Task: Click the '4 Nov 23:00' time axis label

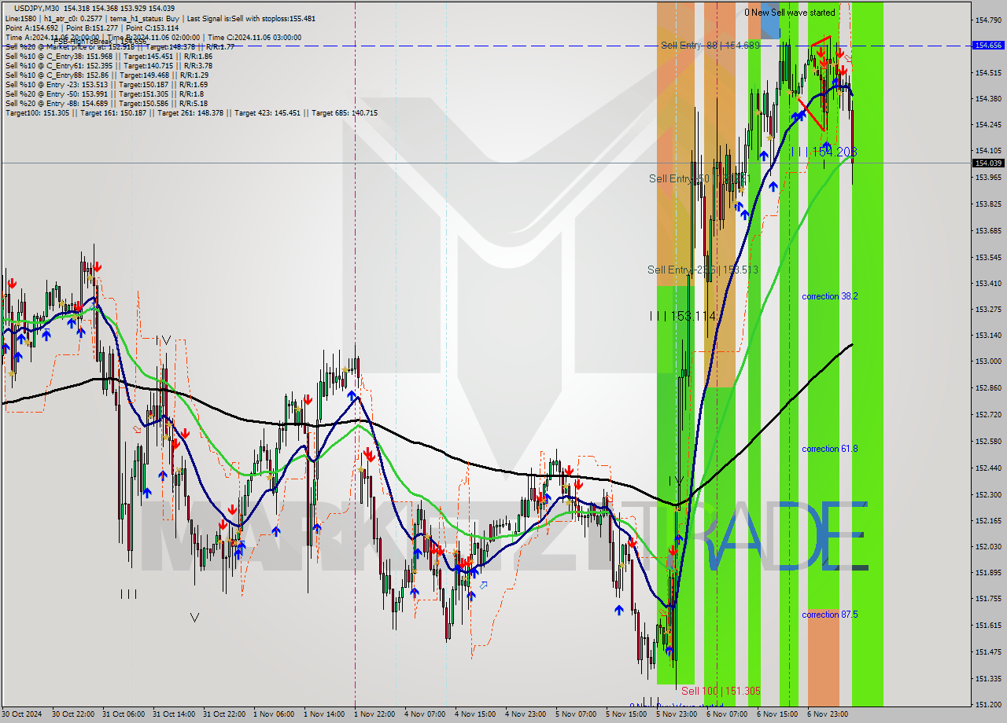Action: 526,714
